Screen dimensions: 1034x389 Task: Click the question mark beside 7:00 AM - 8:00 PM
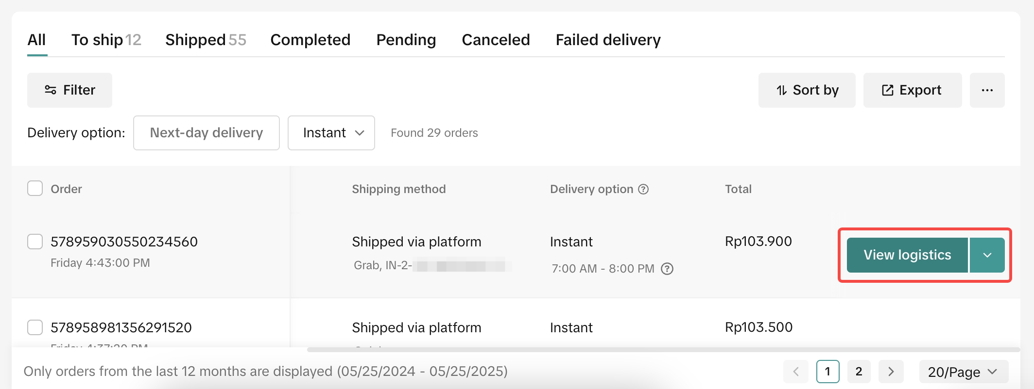[x=668, y=269]
